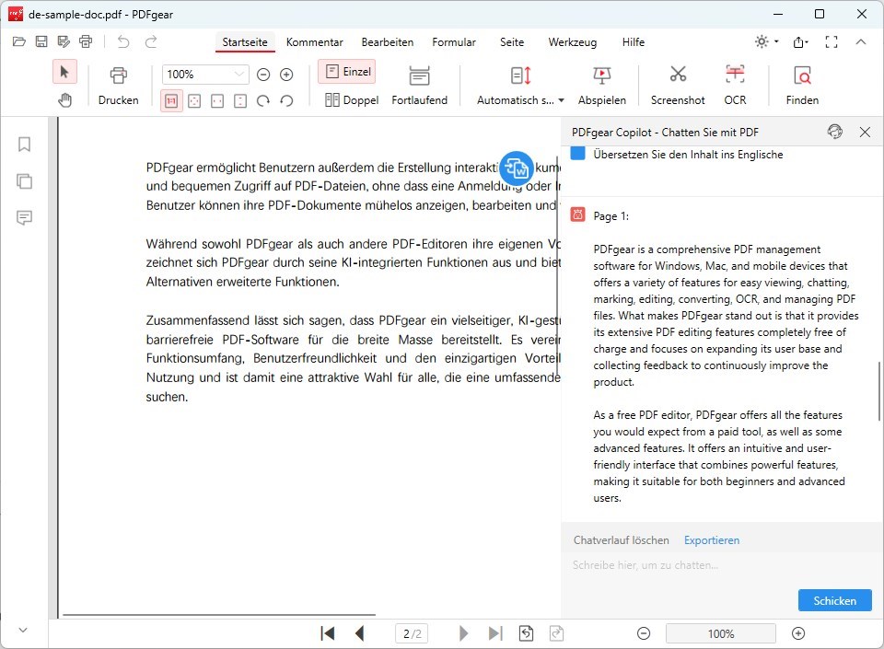Undo the last action

pos(123,41)
